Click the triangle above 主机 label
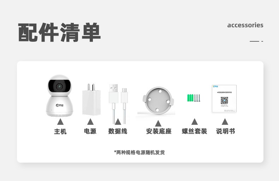 click(60, 122)
